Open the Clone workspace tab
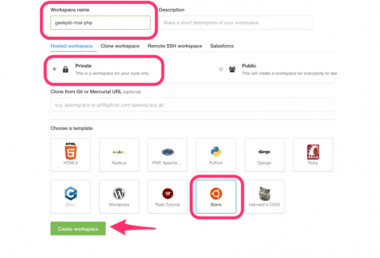Viewport: 380px width, 258px height. 120,46
